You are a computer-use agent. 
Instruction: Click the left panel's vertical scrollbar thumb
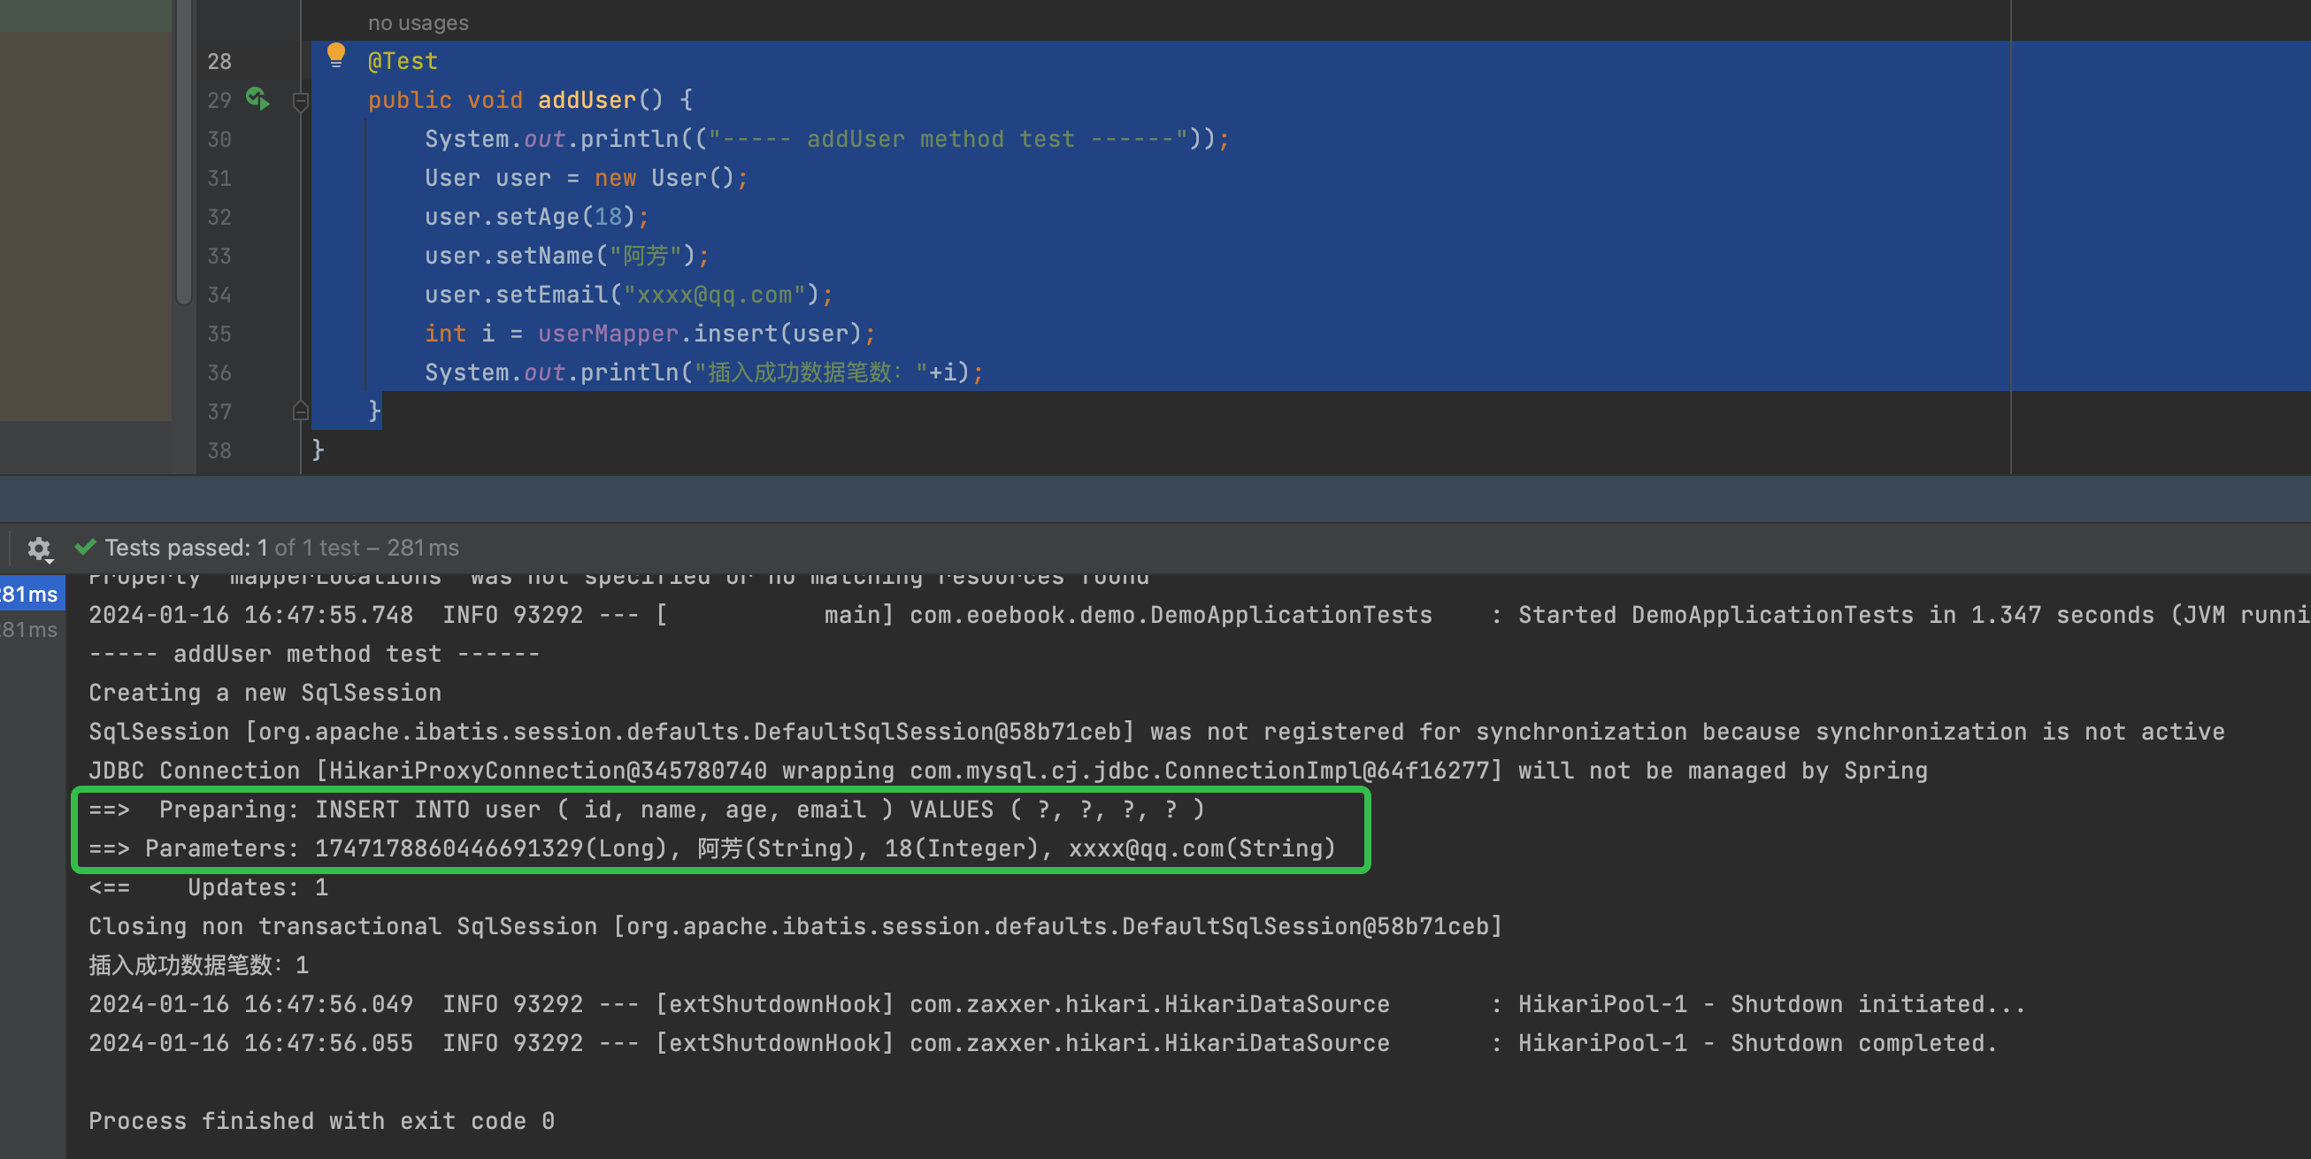tap(184, 152)
